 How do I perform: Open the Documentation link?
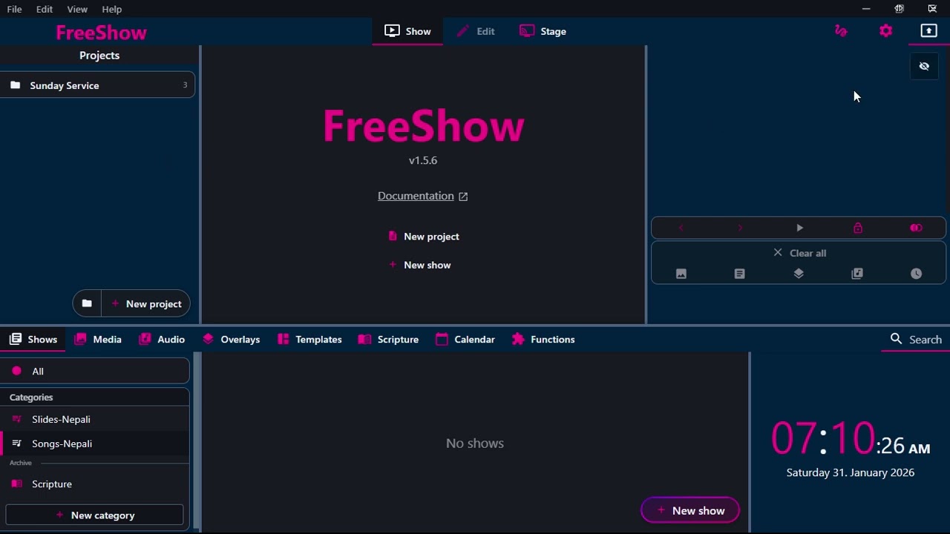[422, 196]
